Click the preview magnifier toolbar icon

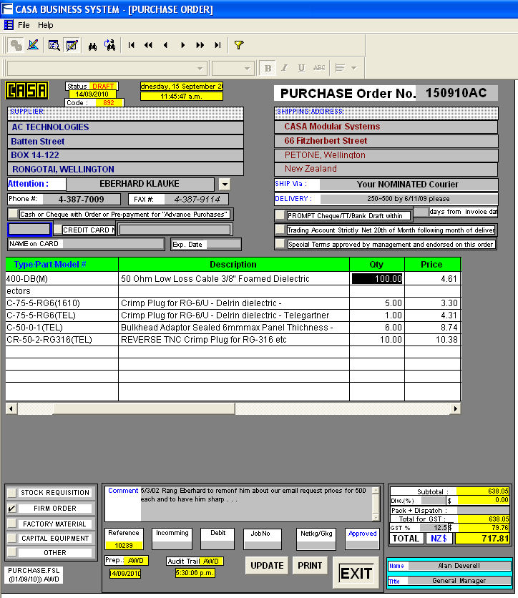[x=54, y=45]
